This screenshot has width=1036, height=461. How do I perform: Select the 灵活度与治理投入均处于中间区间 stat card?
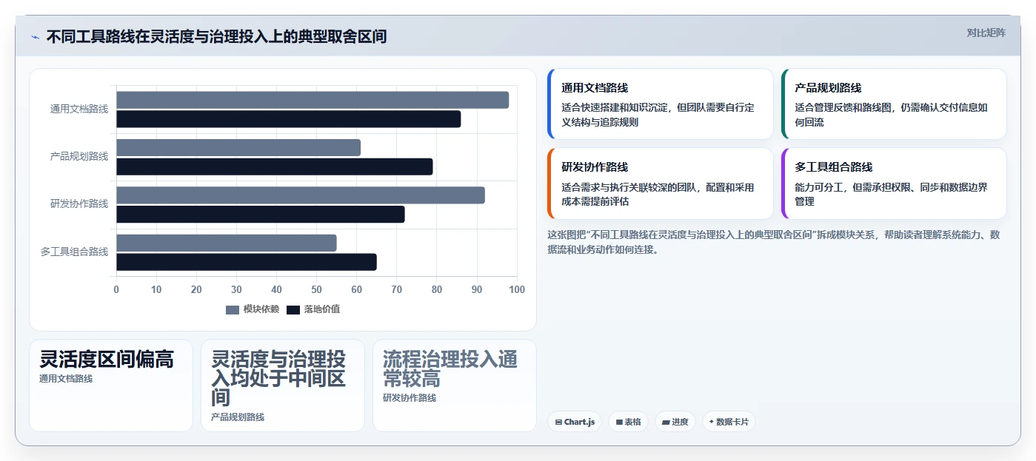(x=283, y=386)
